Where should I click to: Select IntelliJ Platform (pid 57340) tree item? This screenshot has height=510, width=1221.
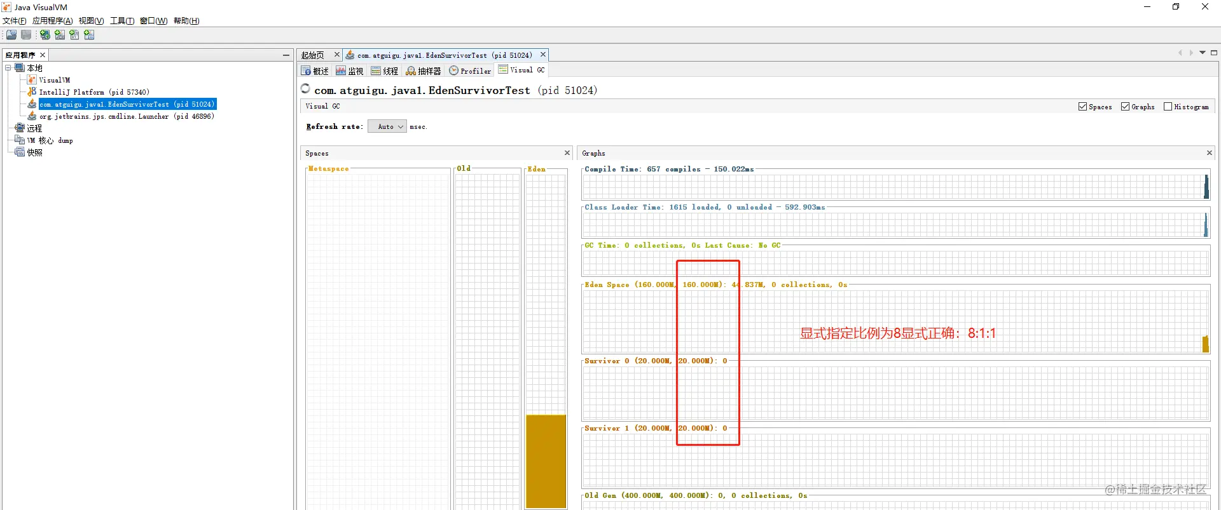tap(94, 92)
